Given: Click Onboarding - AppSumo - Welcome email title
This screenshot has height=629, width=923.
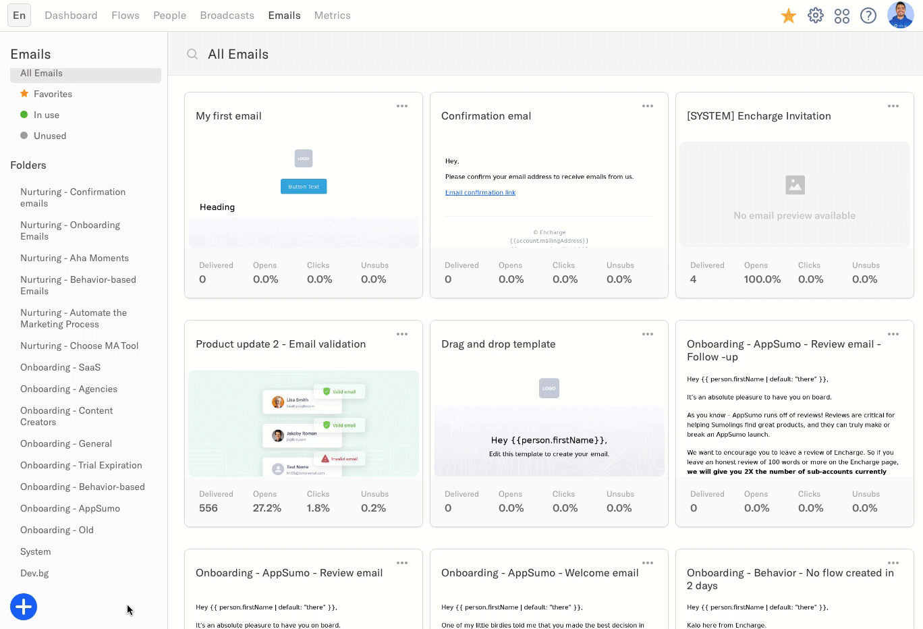Looking at the screenshot, I should (540, 573).
